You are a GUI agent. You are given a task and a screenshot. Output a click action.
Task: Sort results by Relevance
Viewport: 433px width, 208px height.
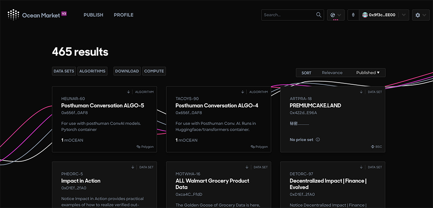332,73
